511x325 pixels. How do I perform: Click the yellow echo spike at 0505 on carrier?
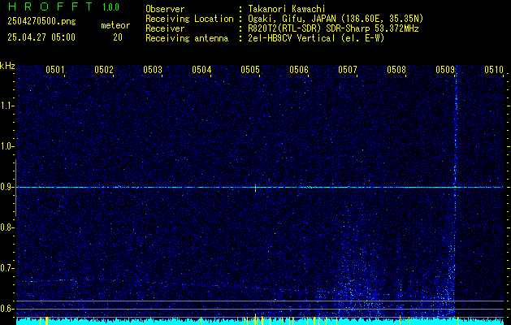point(255,188)
